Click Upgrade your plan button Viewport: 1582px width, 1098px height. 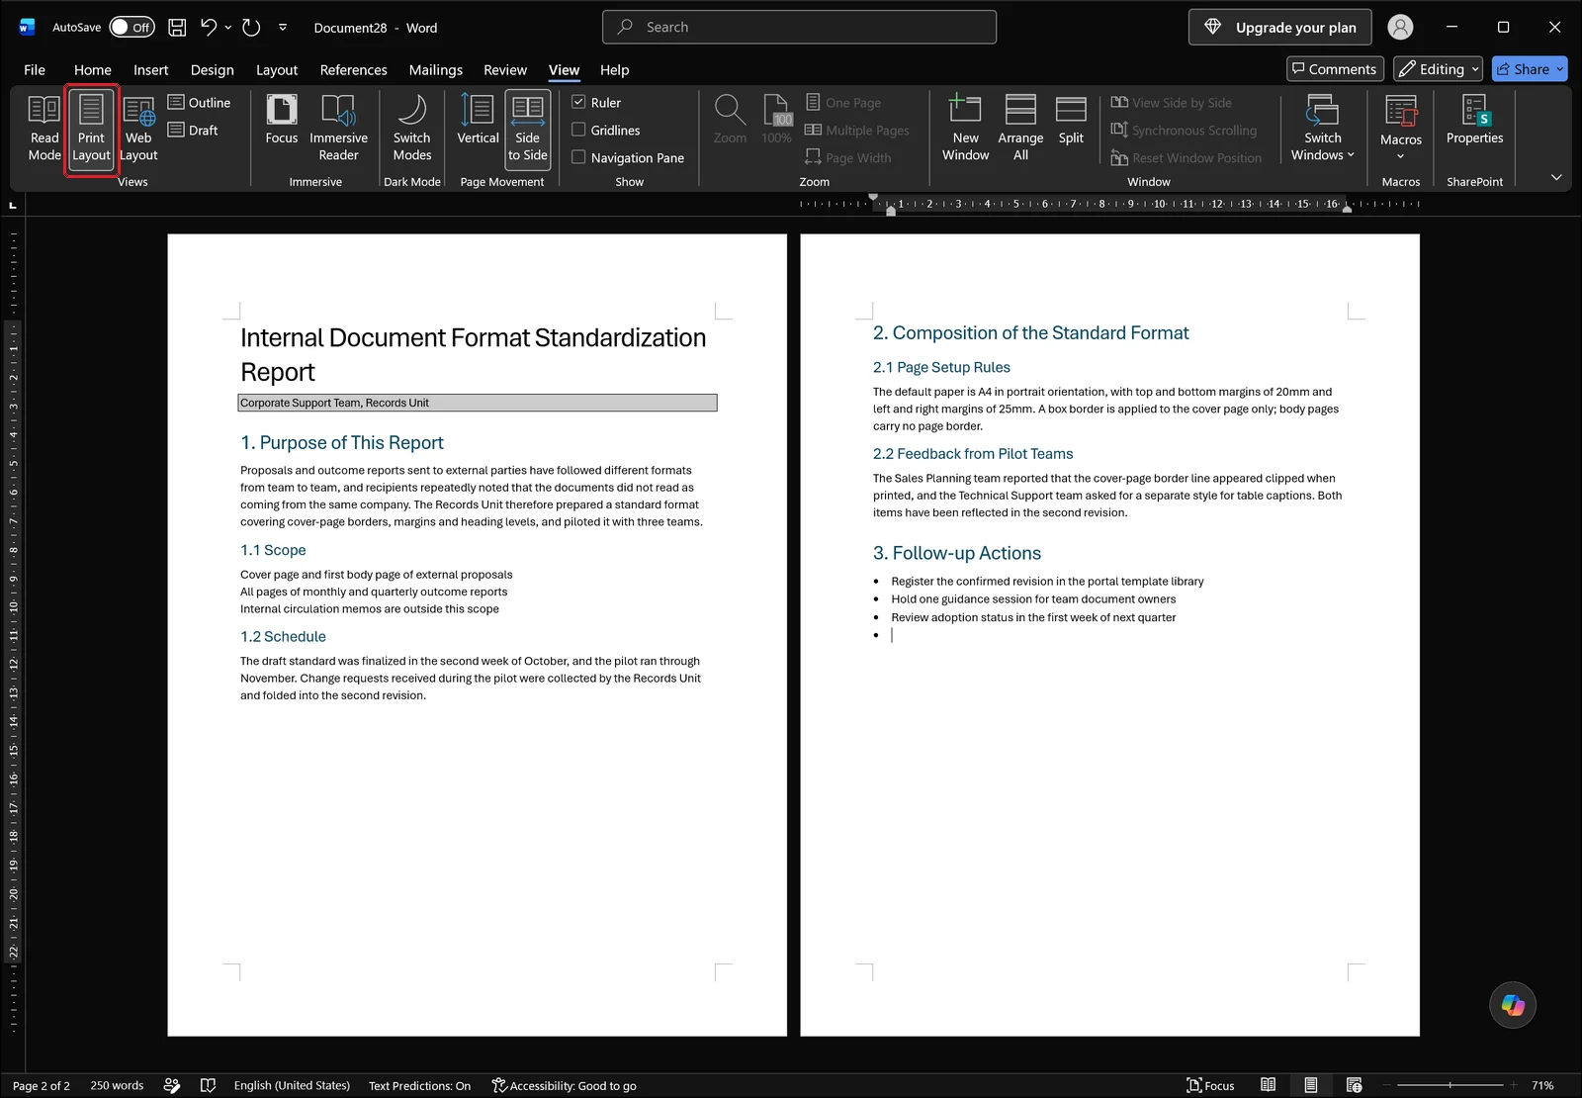pyautogui.click(x=1279, y=28)
